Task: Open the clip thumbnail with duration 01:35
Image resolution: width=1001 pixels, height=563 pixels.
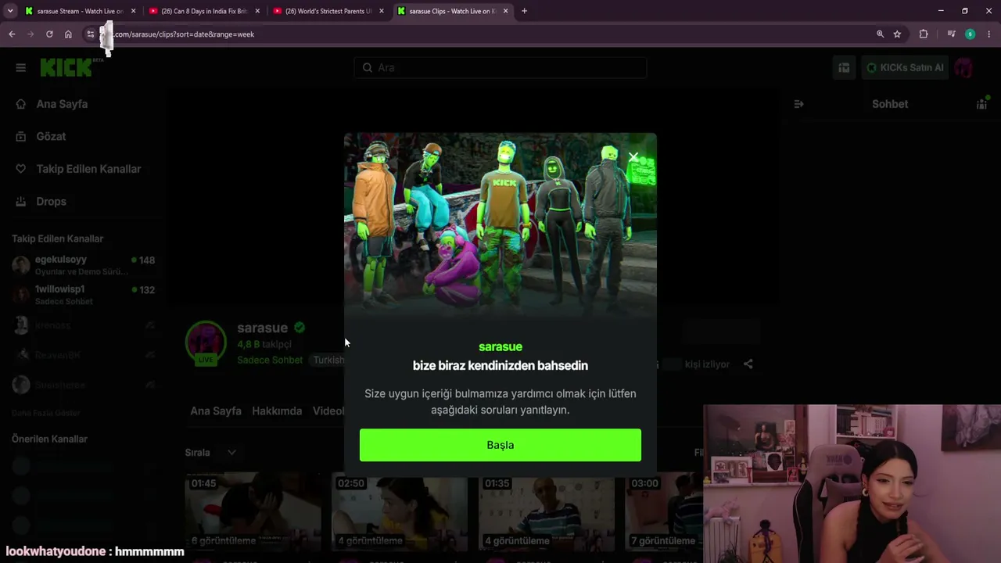Action: (547, 512)
